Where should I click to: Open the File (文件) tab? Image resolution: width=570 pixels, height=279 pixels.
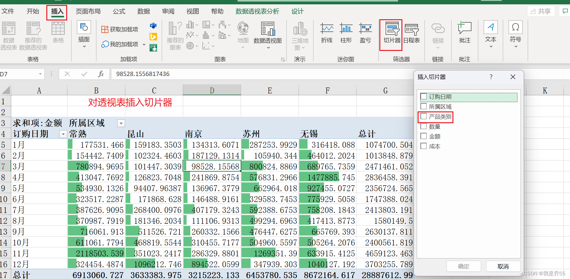8,11
